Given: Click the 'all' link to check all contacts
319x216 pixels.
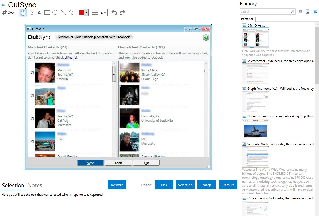Looking at the screenshot, I should pos(66,58).
